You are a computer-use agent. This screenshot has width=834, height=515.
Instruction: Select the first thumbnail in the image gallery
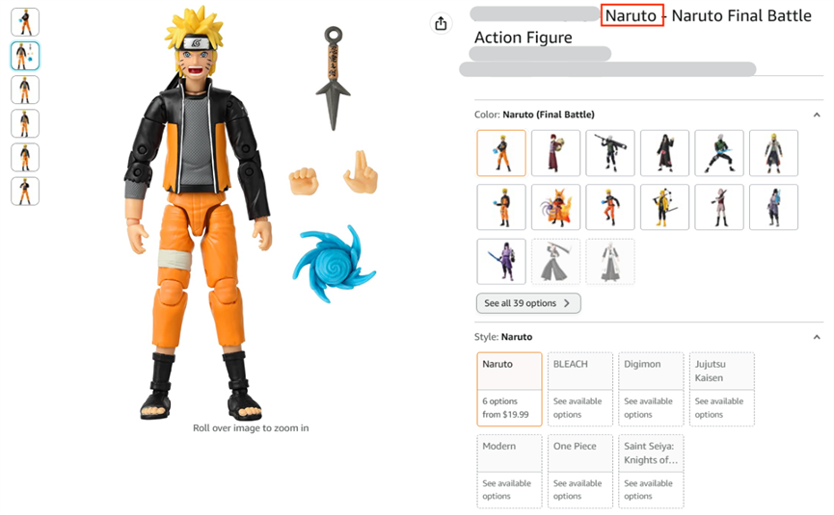click(25, 22)
